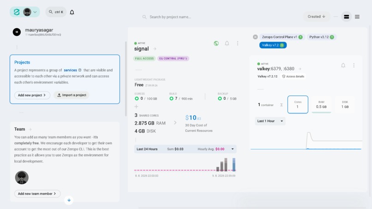Click the plus icon under egress
Viewport: 372px width, 209px height.
137,107
